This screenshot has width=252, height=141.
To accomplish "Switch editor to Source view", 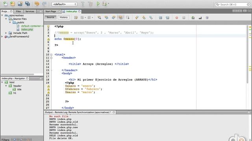I will (x=50, y=17).
